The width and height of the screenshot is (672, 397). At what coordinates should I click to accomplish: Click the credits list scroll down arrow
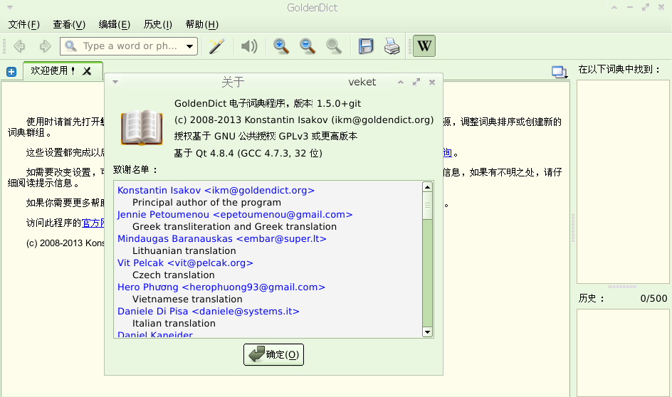pyautogui.click(x=427, y=332)
